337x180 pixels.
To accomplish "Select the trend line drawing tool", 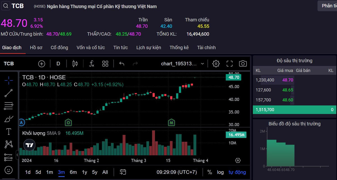I will tap(9, 93).
